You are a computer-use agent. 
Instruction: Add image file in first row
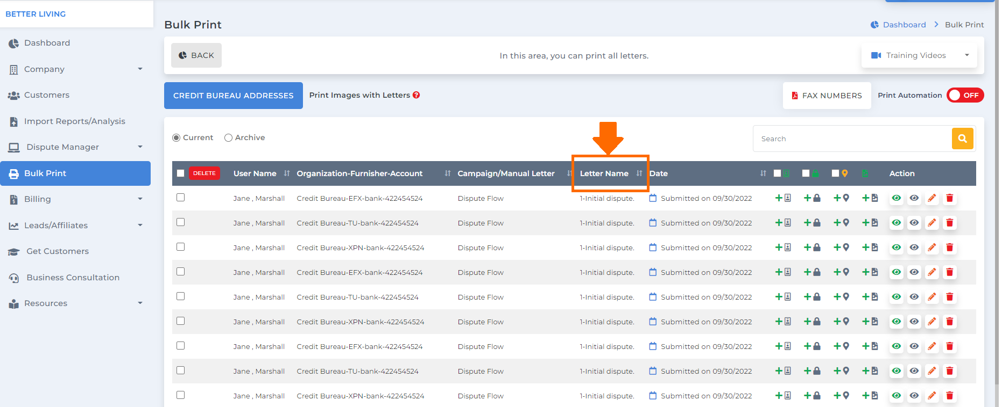(870, 198)
